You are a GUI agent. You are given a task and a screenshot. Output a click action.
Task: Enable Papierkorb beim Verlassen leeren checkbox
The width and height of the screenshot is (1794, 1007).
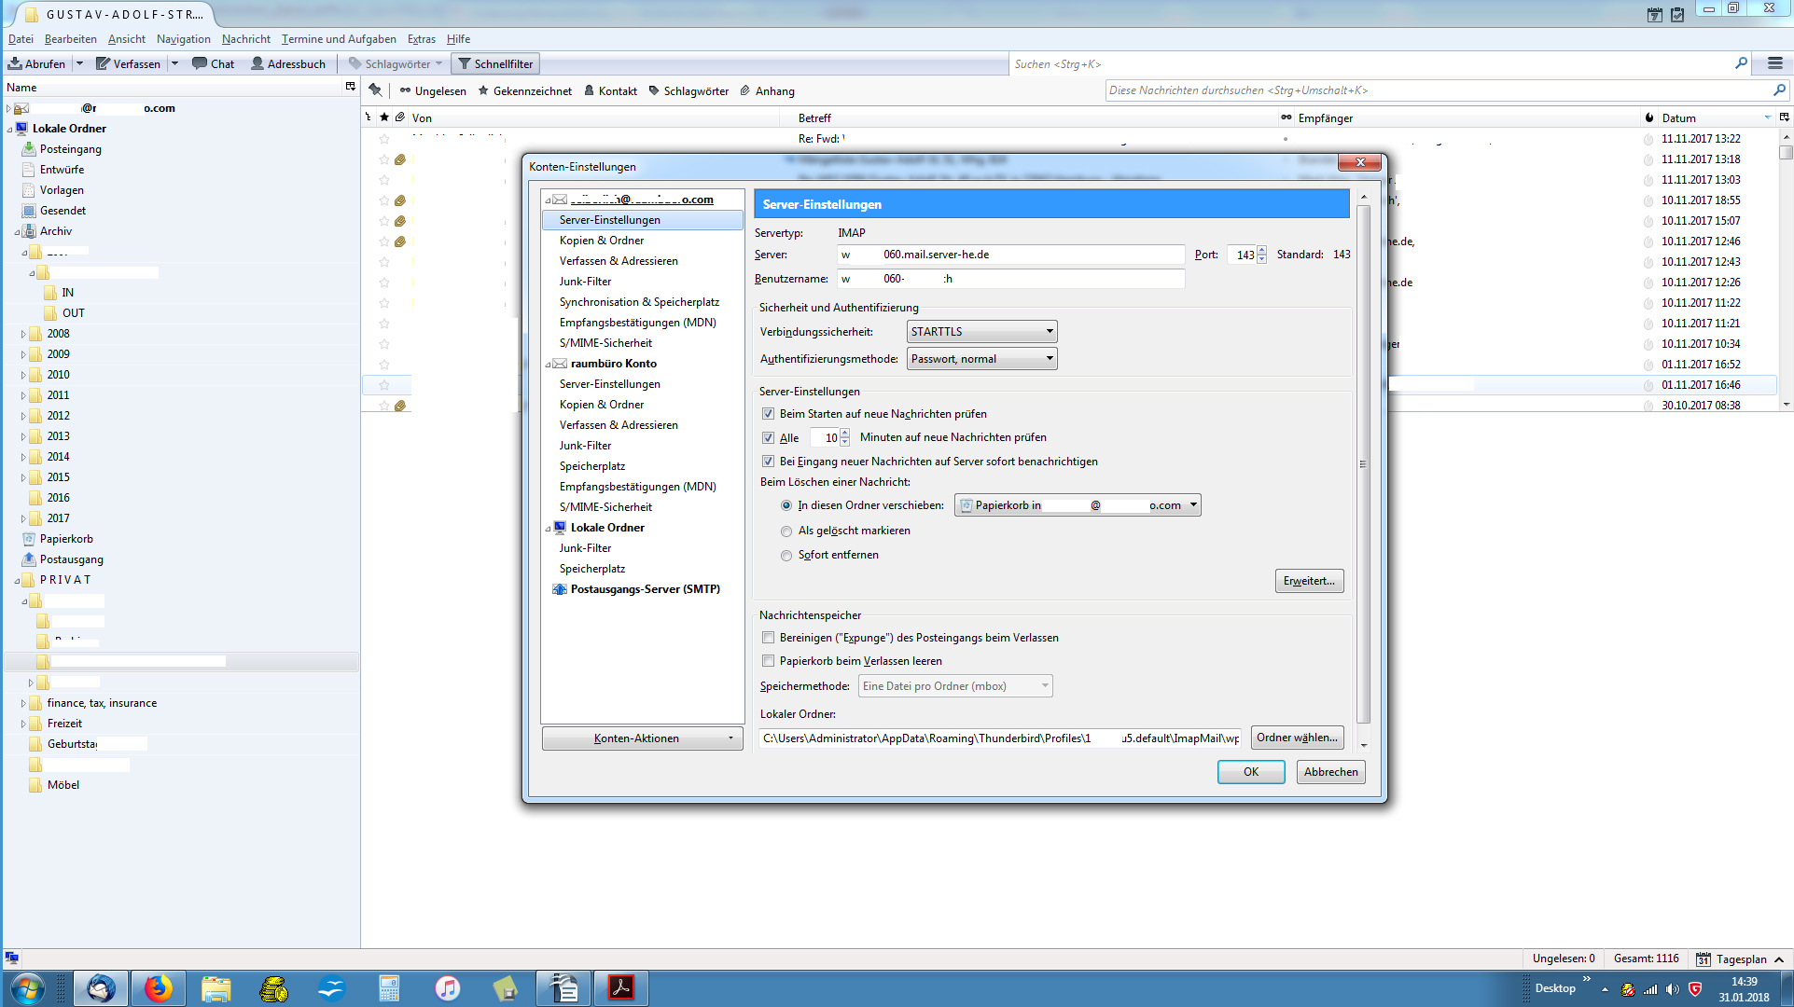point(768,661)
